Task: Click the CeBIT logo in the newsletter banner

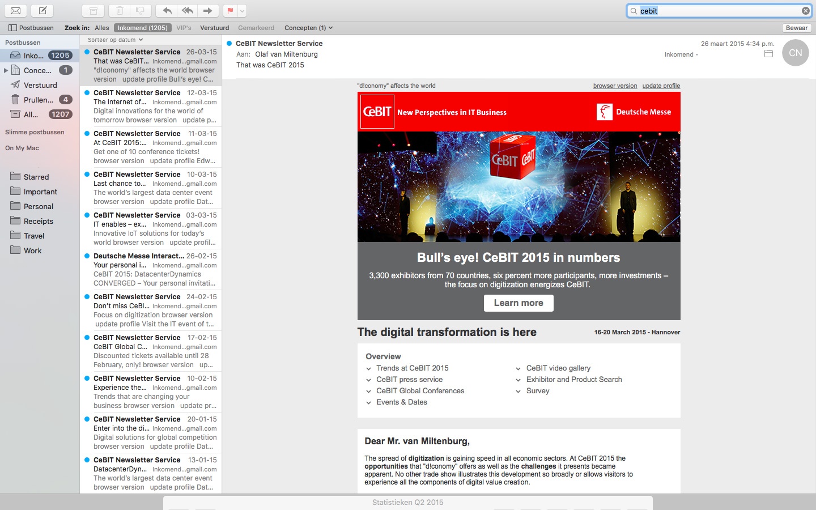Action: [377, 112]
